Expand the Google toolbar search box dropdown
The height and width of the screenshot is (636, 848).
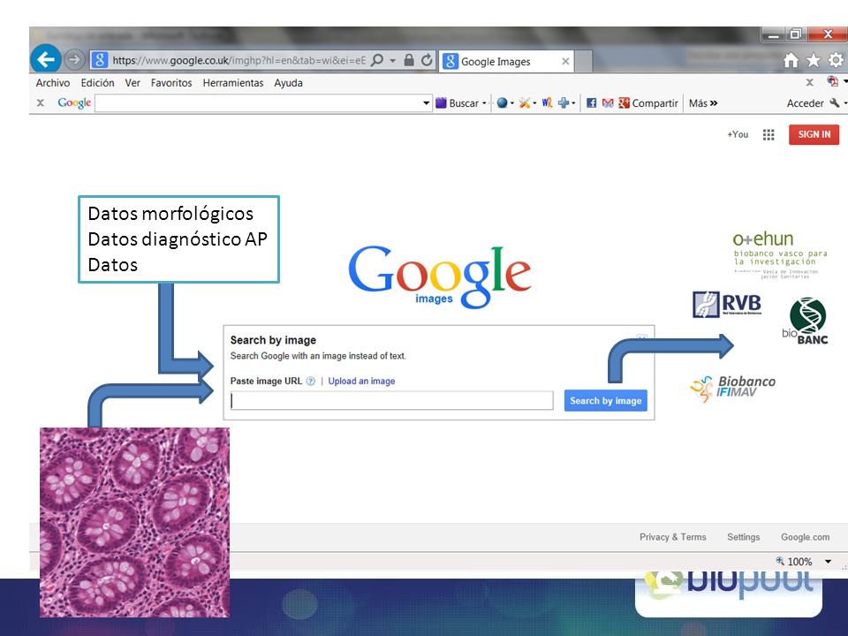[x=426, y=102]
